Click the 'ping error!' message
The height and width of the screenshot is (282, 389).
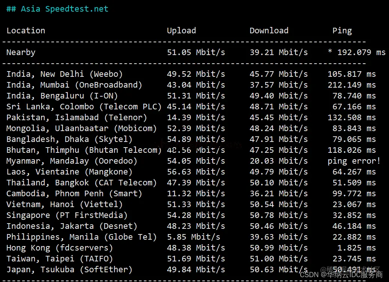(x=354, y=161)
